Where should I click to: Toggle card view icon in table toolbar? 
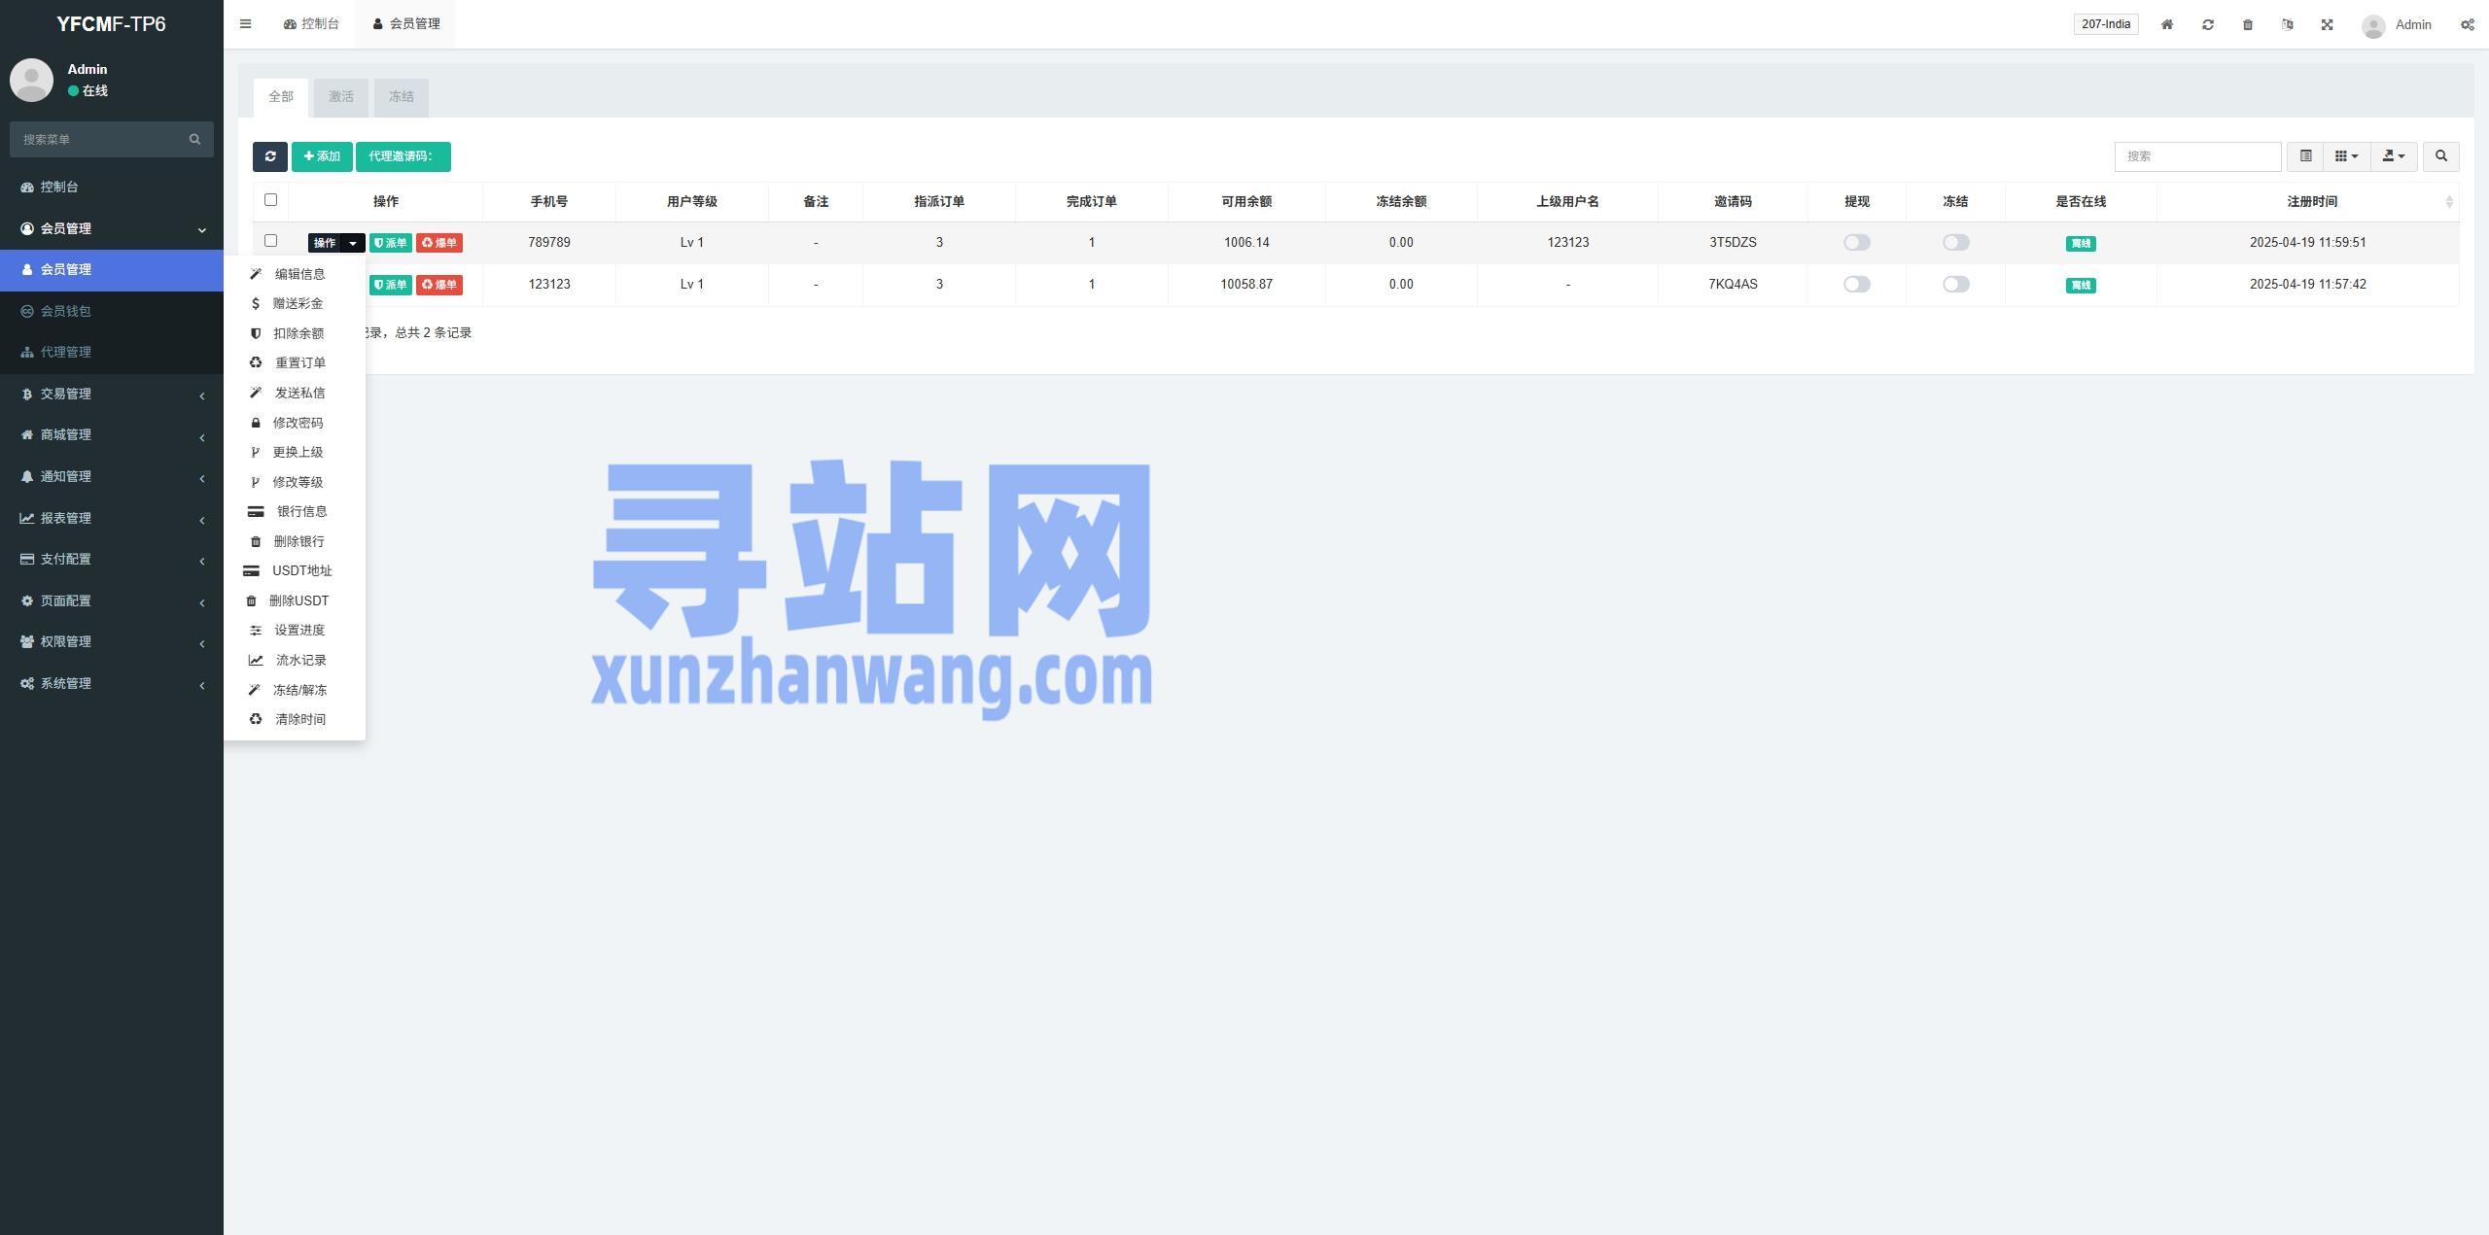click(x=2305, y=156)
